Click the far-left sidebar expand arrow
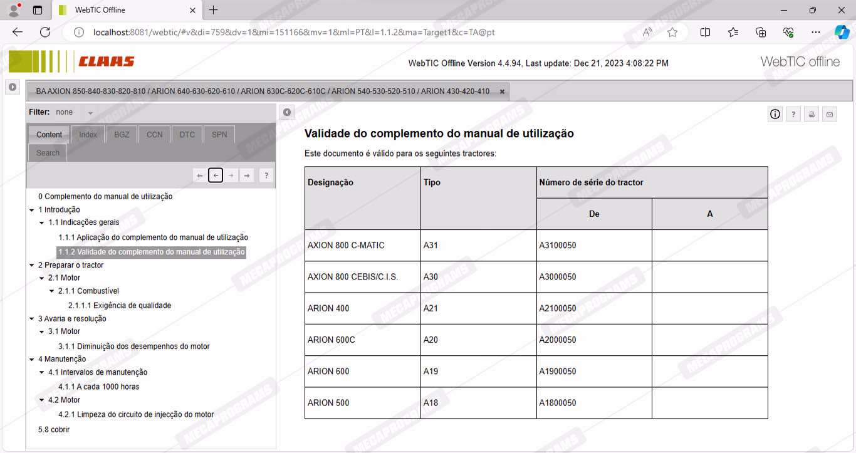Image resolution: width=856 pixels, height=453 pixels. 13,87
